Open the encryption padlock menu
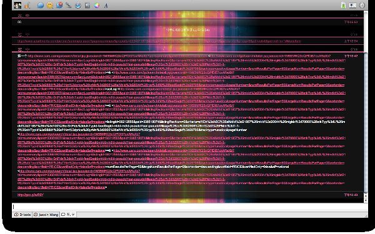Screen dimensions: 375x234 [27, 5]
